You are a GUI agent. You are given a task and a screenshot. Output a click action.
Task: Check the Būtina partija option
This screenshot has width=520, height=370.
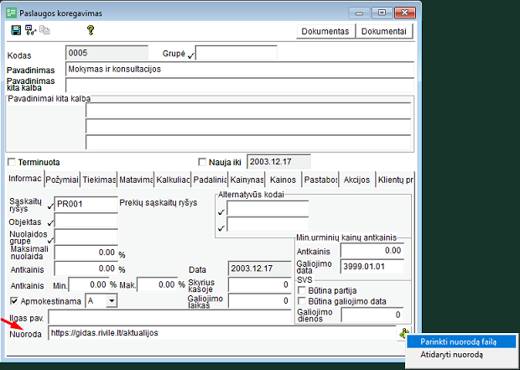click(x=302, y=290)
